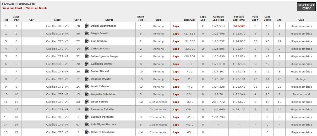Click the Start Pos column header

coord(141,18)
